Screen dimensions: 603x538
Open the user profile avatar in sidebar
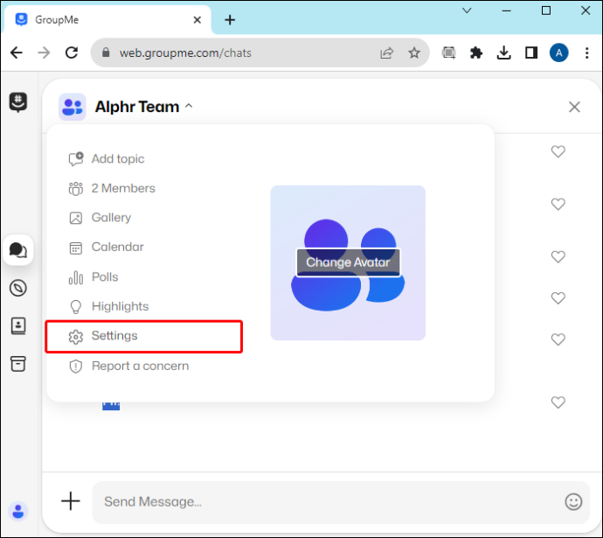[x=18, y=512]
